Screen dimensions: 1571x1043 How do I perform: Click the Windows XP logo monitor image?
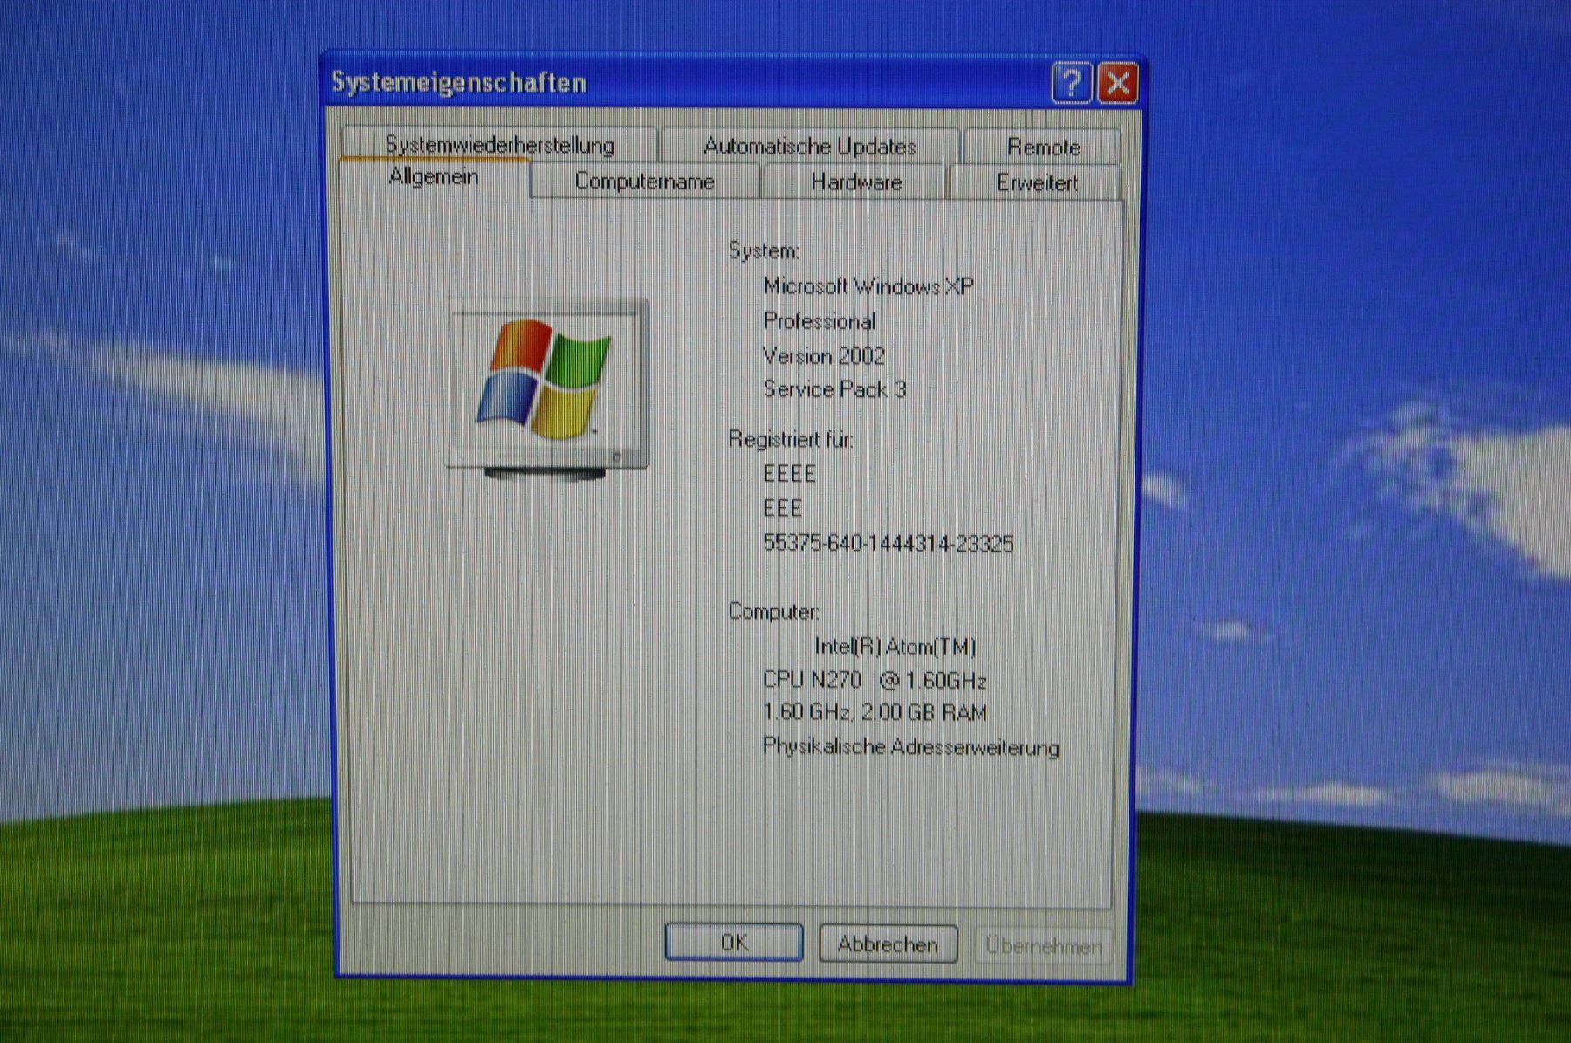(x=547, y=389)
